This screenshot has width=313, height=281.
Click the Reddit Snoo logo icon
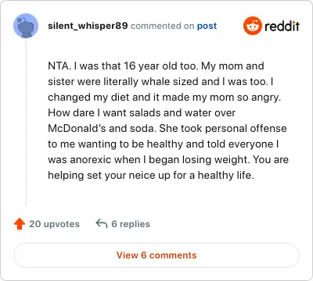[x=253, y=26]
